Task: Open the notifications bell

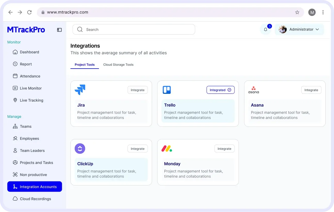Action: pos(265,30)
